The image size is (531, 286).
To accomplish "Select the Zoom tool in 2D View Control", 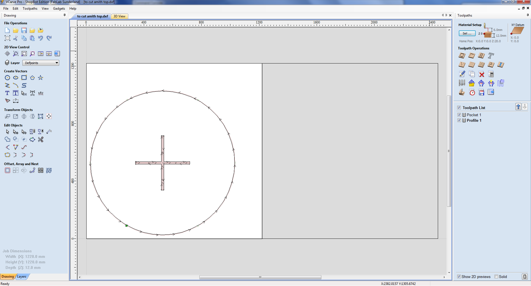I will click(x=16, y=54).
